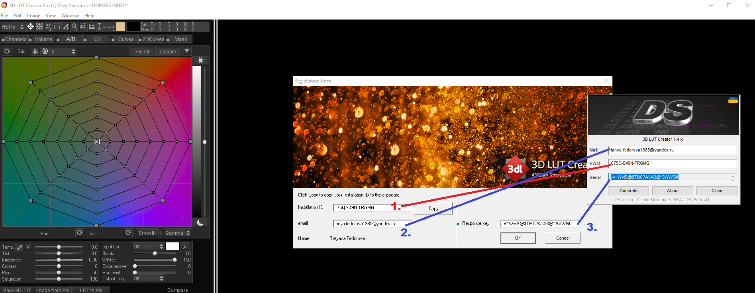Open the Output Log dropdown
Viewport: 755px width, 293px height.
pyautogui.click(x=148, y=279)
